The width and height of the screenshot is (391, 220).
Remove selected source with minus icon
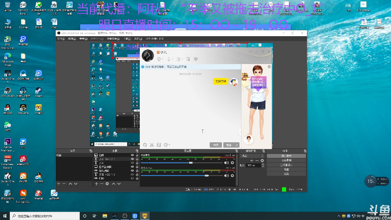point(102,184)
